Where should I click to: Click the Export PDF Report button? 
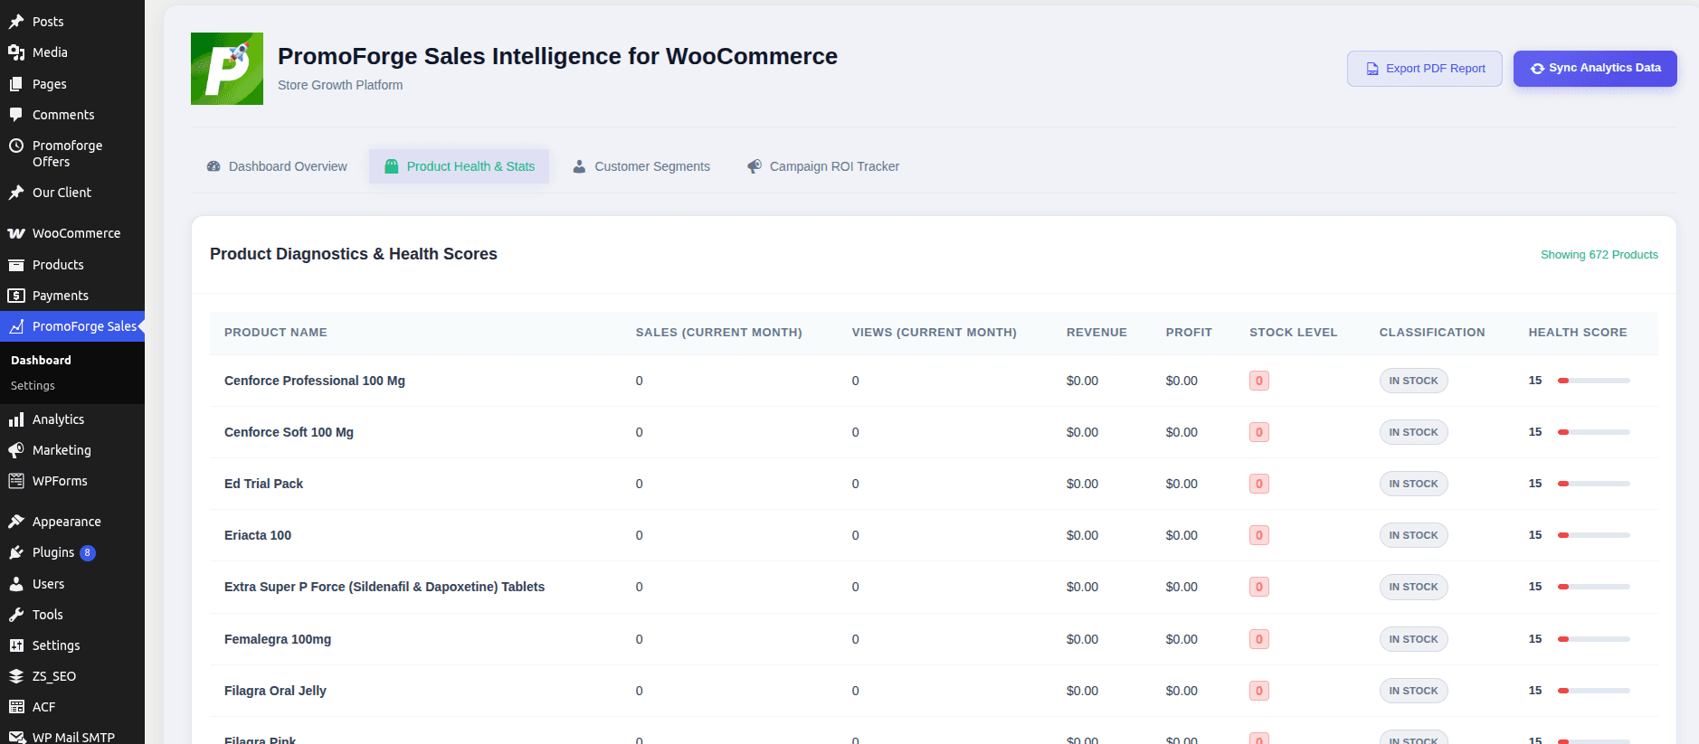tap(1425, 69)
